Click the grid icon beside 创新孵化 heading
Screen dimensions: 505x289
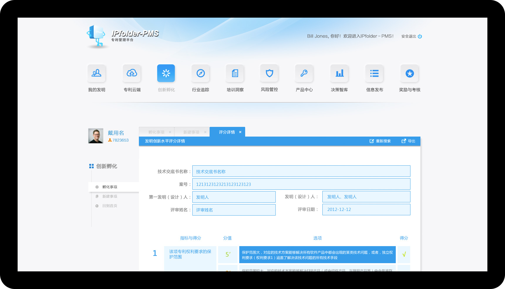pyautogui.click(x=91, y=166)
